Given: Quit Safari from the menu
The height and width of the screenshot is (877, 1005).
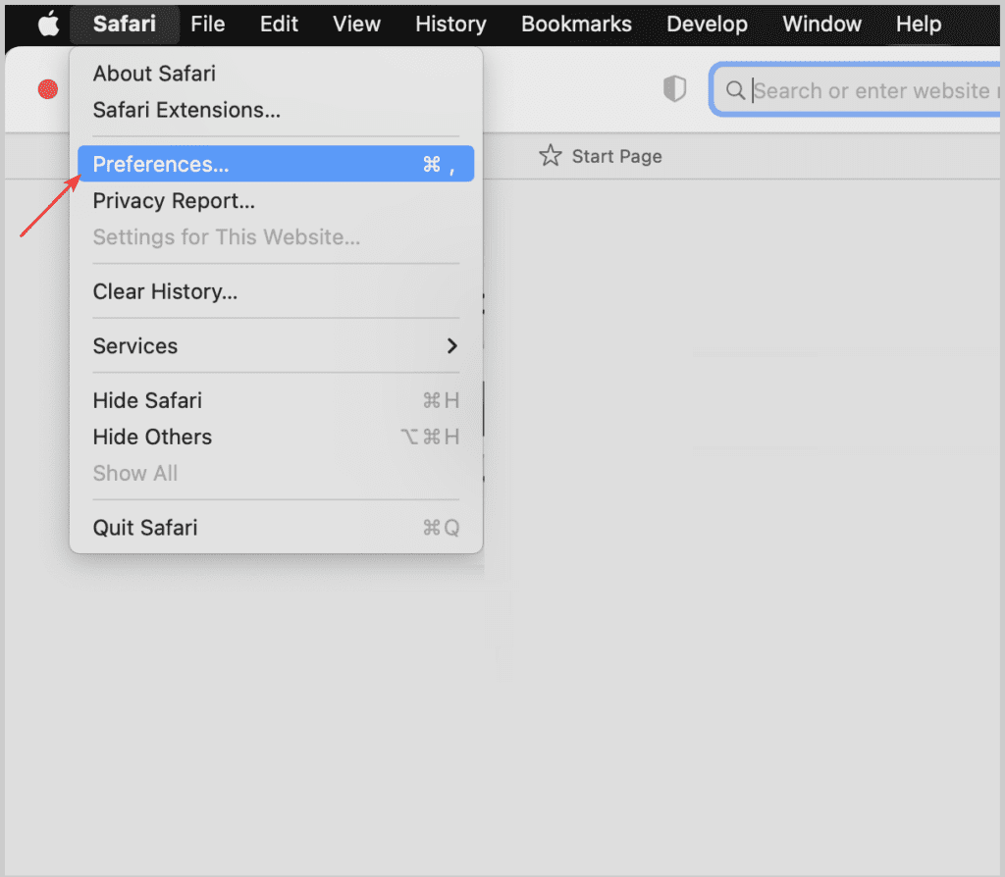Looking at the screenshot, I should 276,528.
